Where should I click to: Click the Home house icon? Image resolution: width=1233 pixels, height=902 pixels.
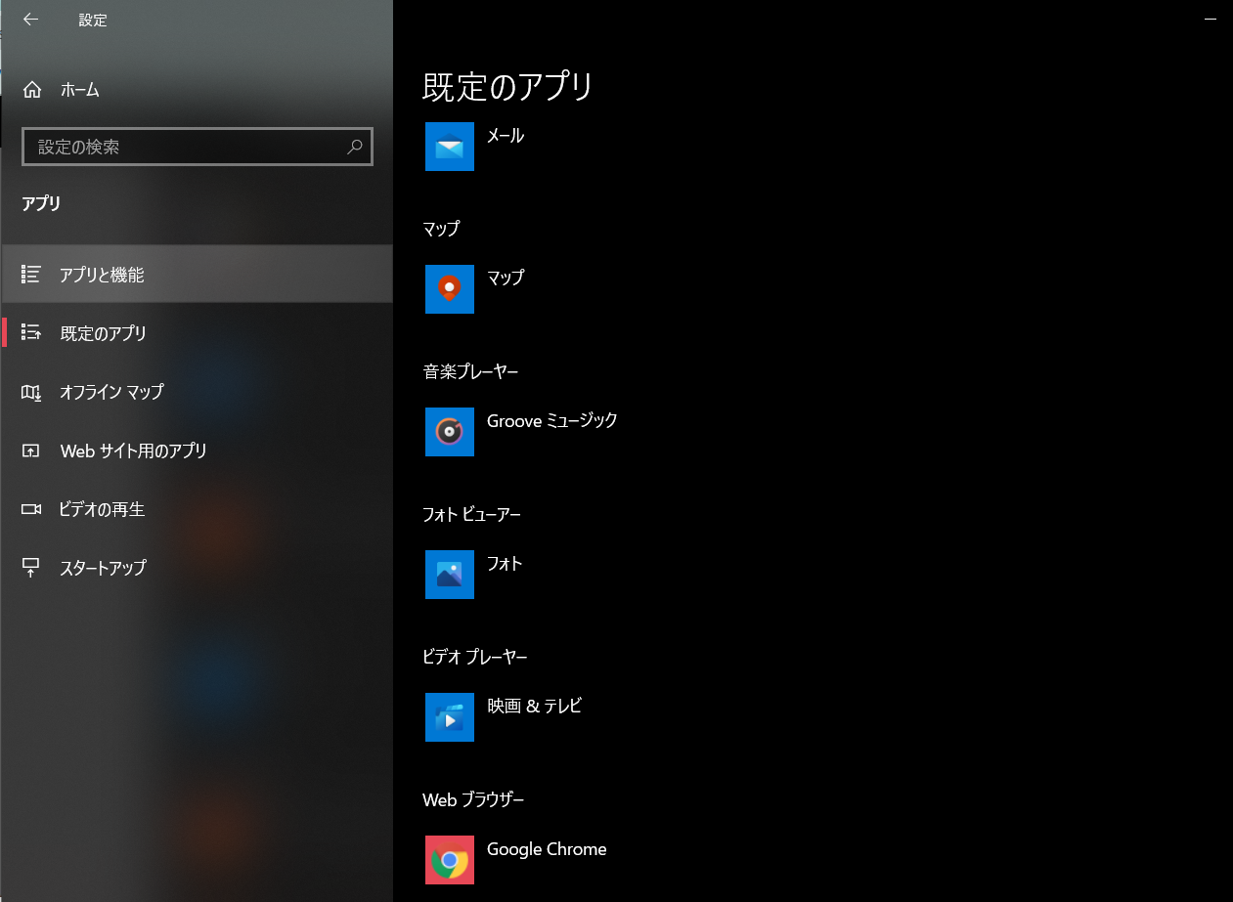pos(31,90)
